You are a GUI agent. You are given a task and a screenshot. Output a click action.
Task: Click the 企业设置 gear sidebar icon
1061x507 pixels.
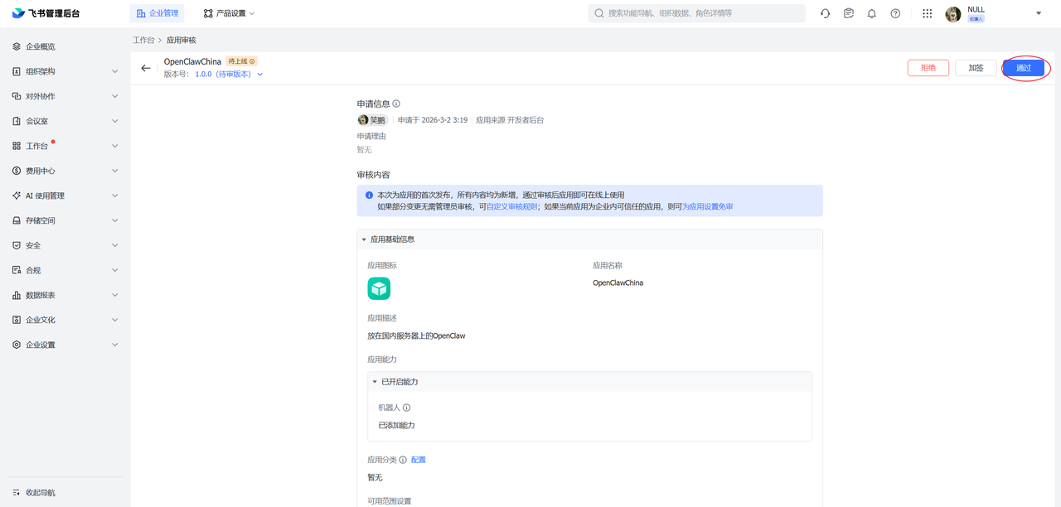tap(17, 345)
